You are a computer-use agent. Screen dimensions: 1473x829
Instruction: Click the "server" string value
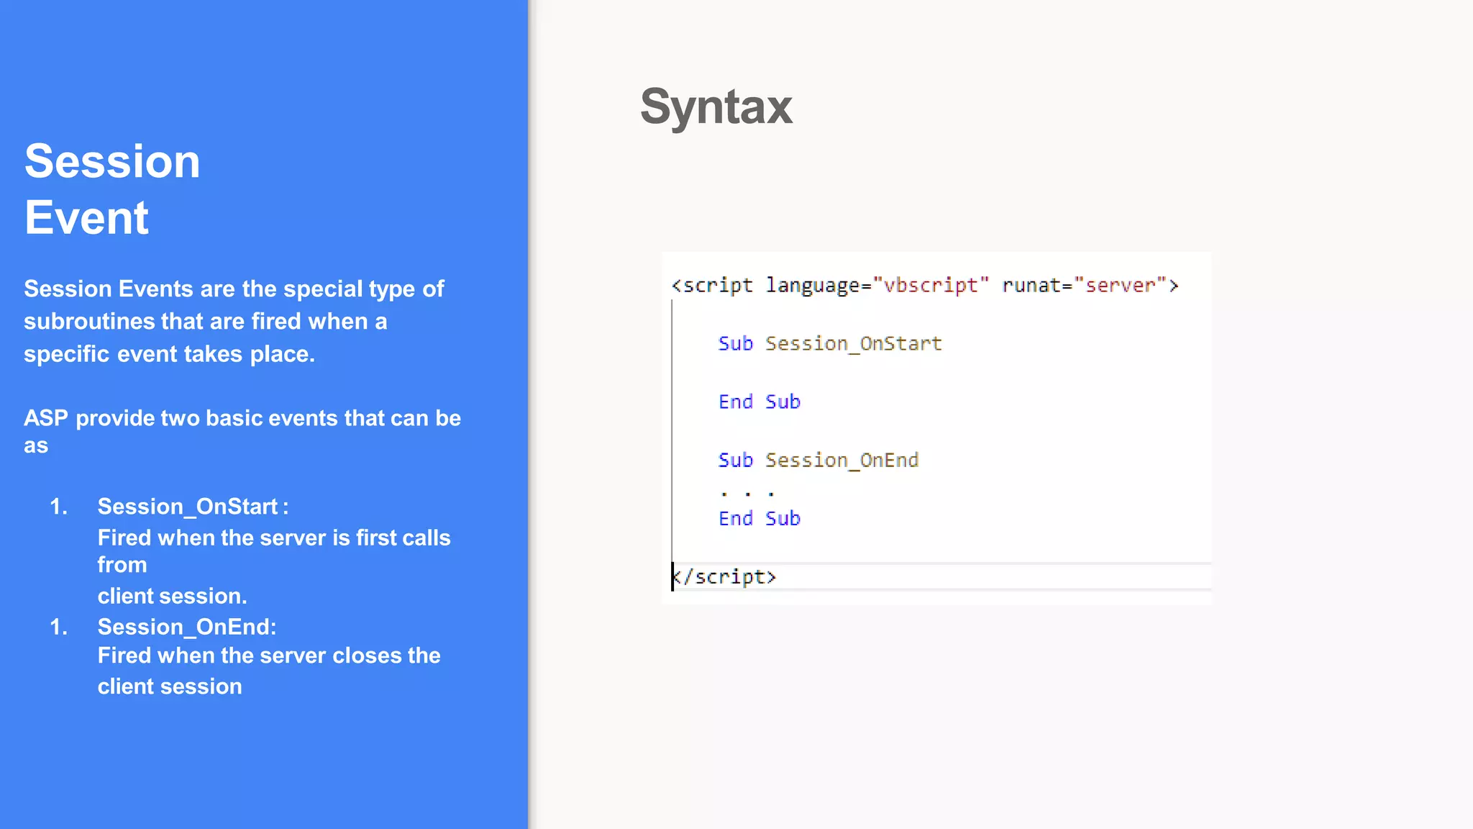1120,286
